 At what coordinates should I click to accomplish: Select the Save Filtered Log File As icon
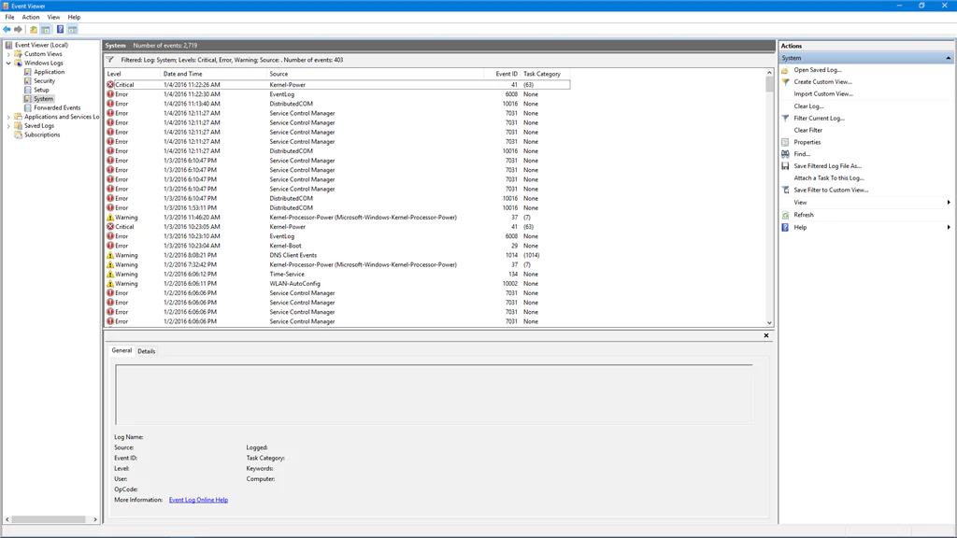click(785, 165)
